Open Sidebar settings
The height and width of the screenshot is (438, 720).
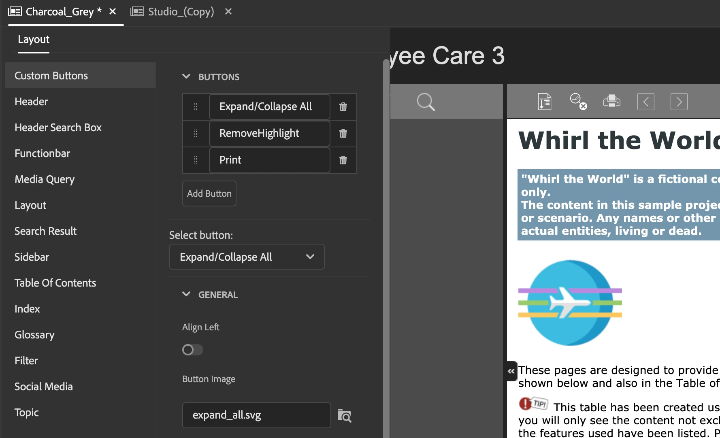tap(80, 257)
